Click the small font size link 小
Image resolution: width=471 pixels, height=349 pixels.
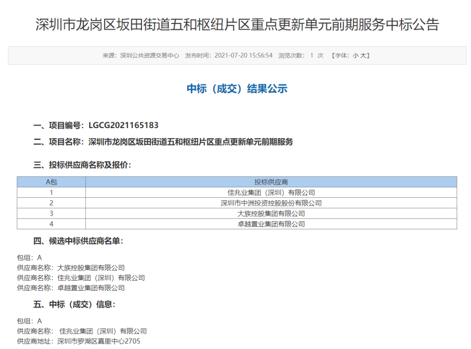356,55
